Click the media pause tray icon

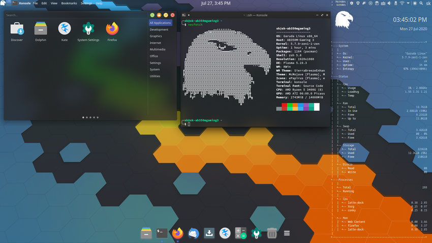coord(371,3)
